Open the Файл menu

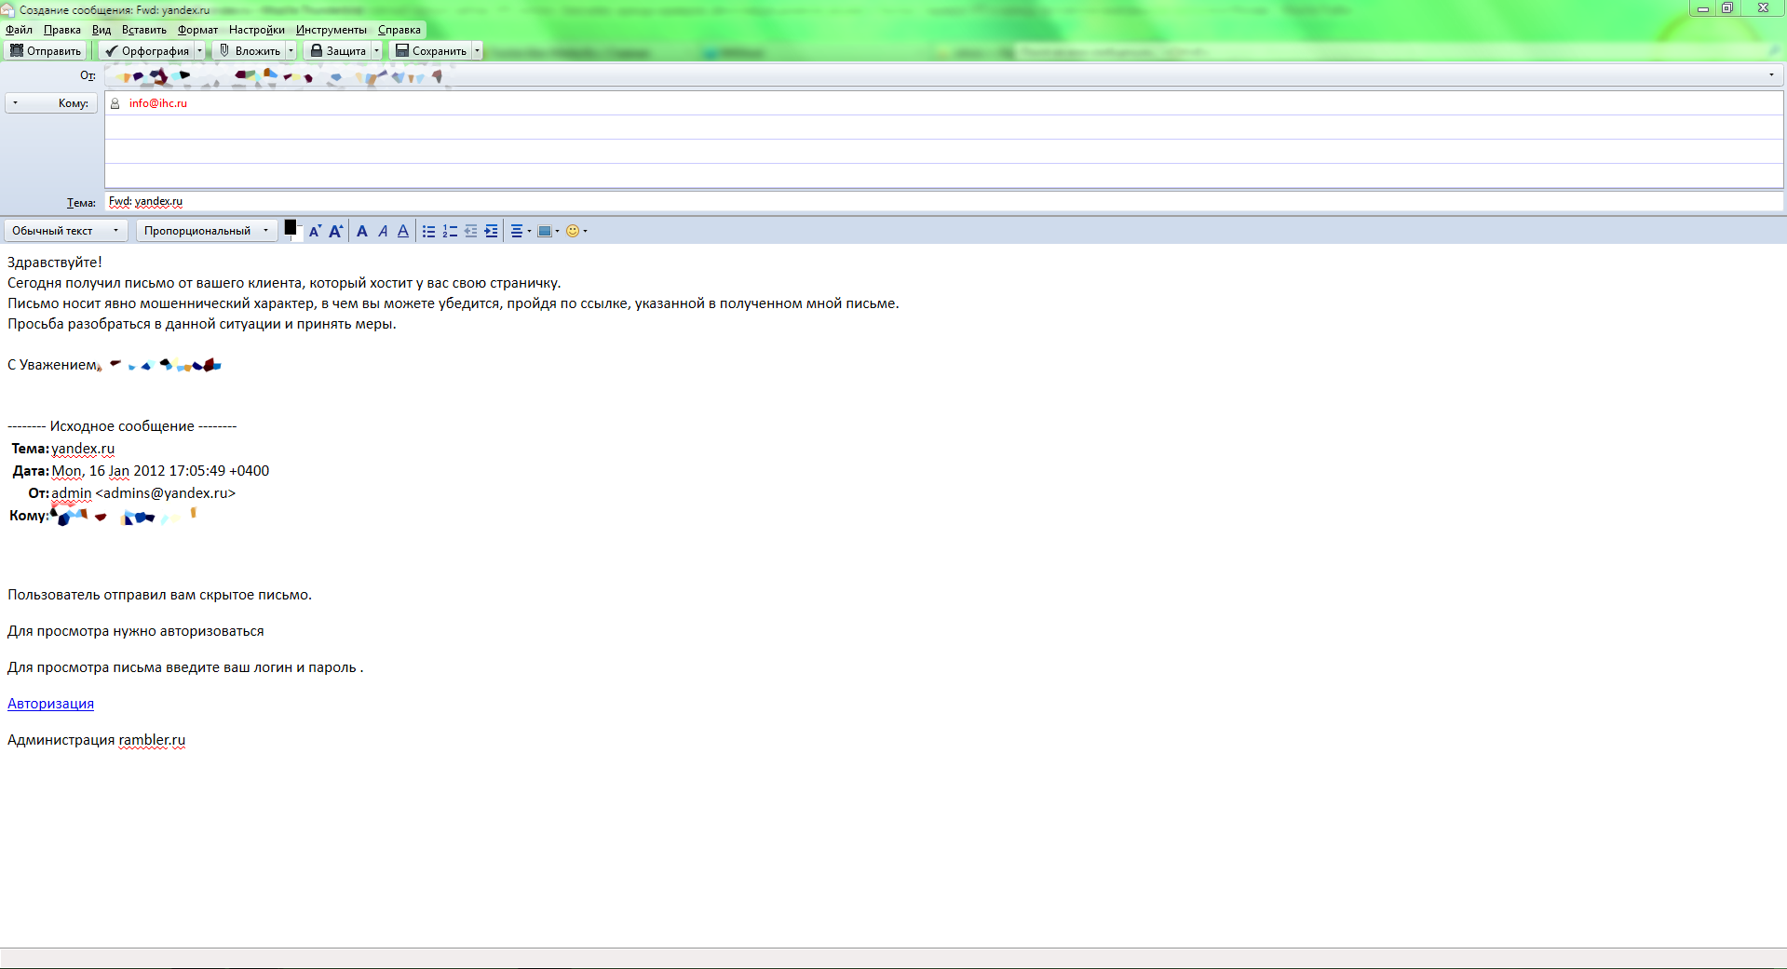pos(19,30)
